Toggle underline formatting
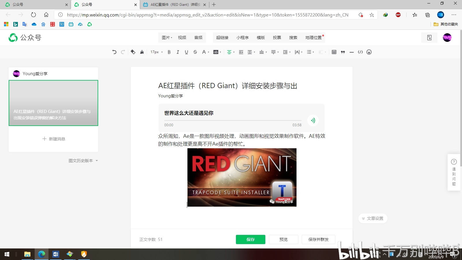462x260 pixels. tap(187, 52)
